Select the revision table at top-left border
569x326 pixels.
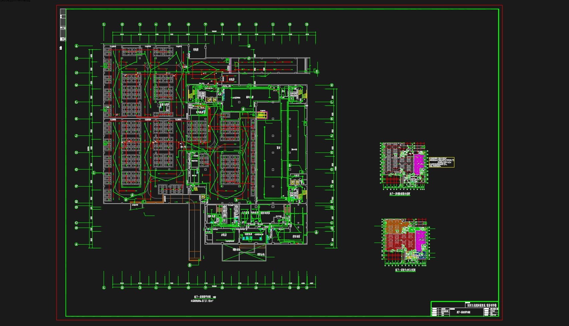[x=63, y=25]
